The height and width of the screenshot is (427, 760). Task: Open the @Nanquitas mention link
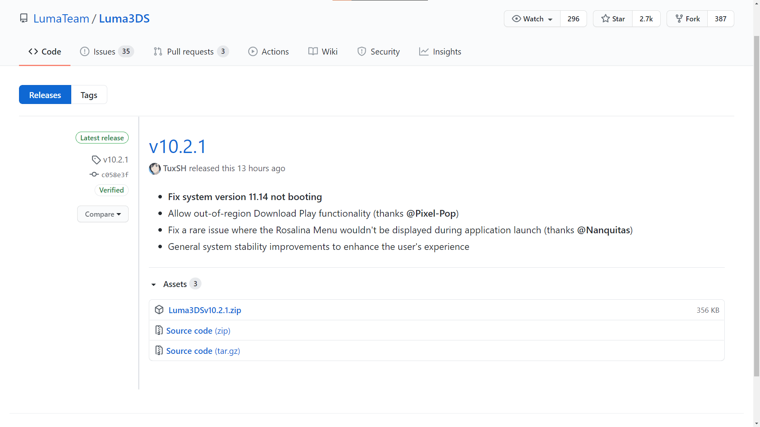[x=604, y=230]
